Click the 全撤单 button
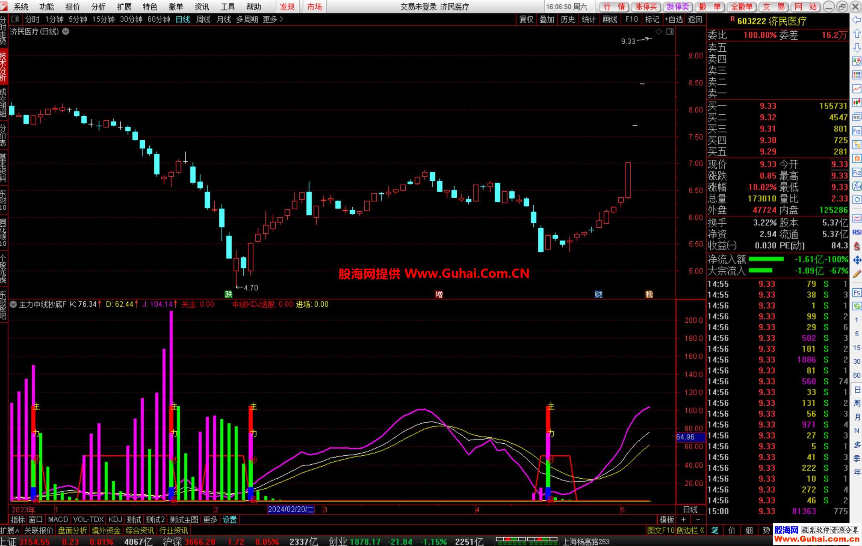 (x=741, y=6)
